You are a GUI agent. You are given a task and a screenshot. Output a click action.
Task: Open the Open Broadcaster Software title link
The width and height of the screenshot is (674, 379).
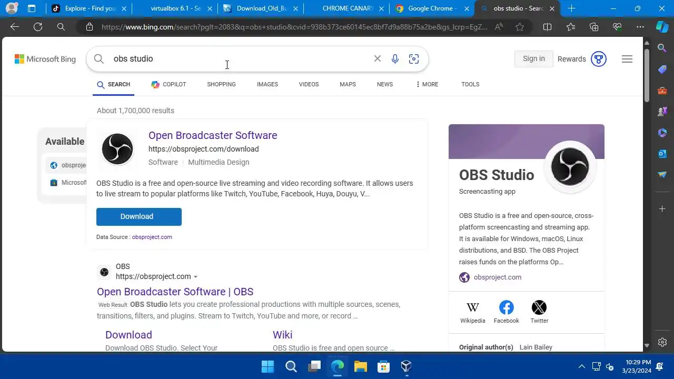click(x=213, y=135)
